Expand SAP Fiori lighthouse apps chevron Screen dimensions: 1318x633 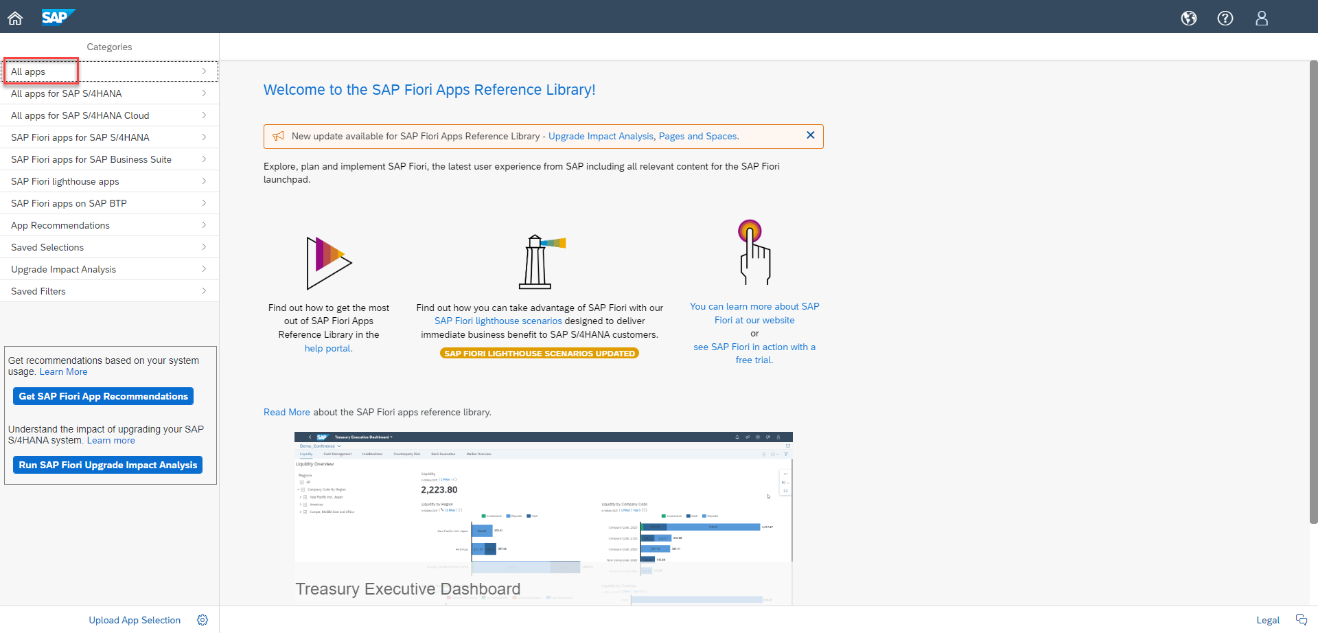click(204, 181)
